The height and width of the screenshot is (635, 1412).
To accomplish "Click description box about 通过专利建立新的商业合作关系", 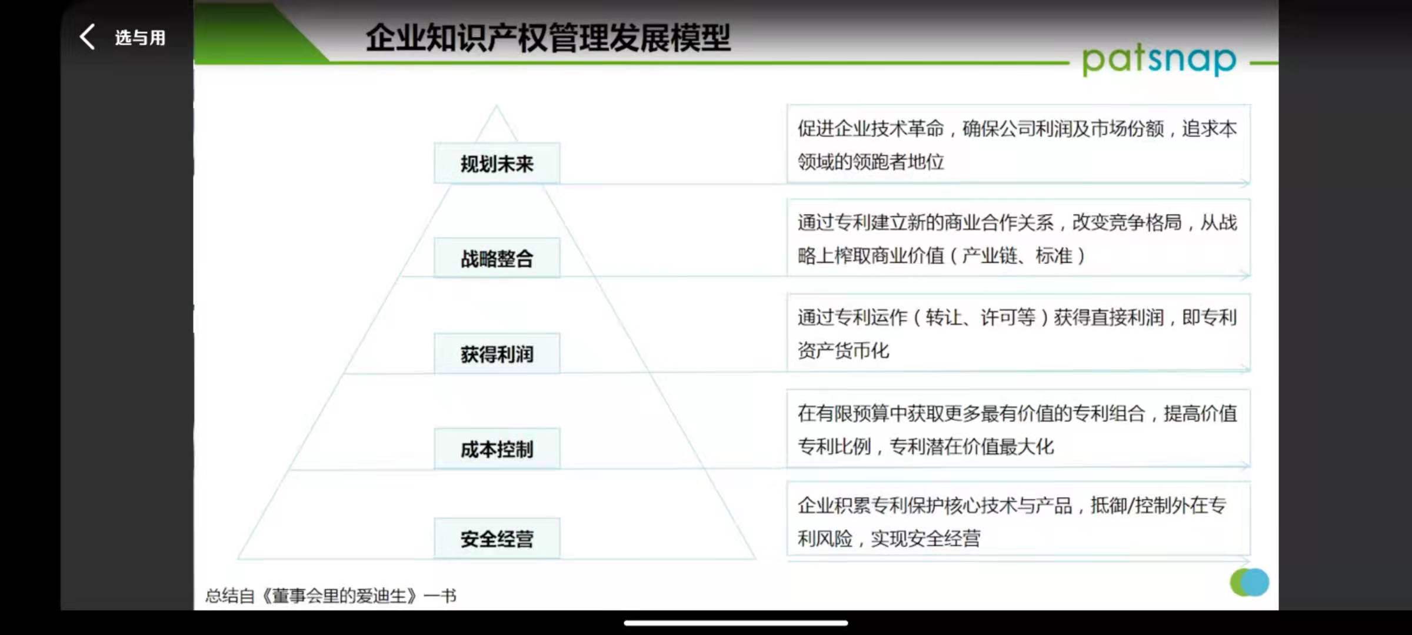I will (x=1018, y=238).
